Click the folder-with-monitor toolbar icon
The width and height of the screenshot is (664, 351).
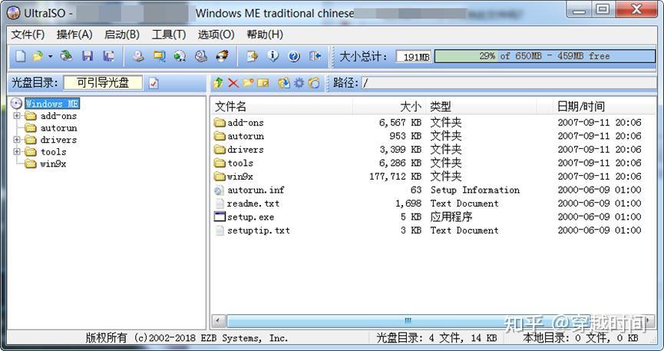[159, 56]
